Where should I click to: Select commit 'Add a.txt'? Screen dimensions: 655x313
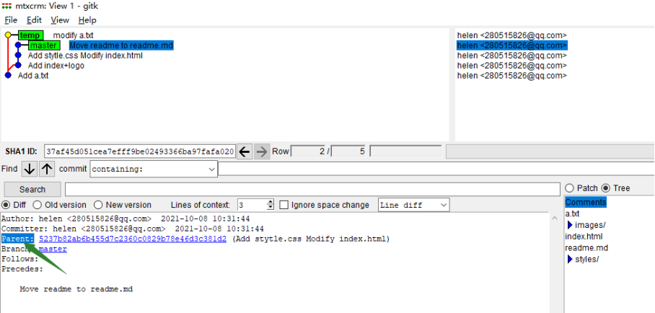click(x=33, y=76)
